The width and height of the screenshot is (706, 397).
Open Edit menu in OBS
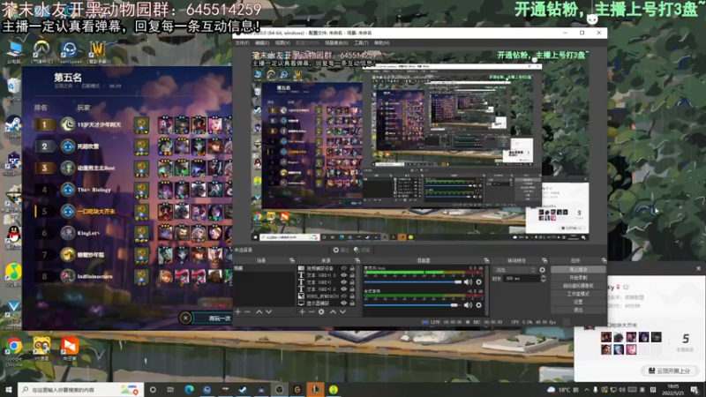pos(261,42)
